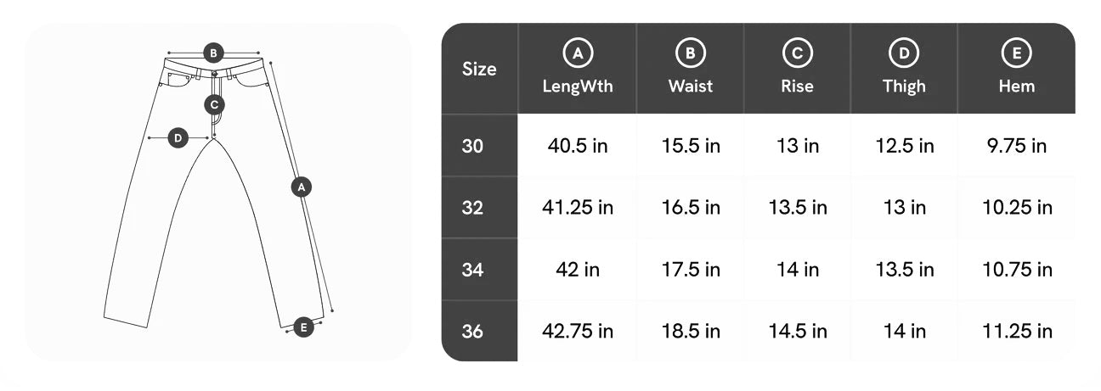Click the 16.5 in waist cell
This screenshot has height=391, width=1101.
691,208
